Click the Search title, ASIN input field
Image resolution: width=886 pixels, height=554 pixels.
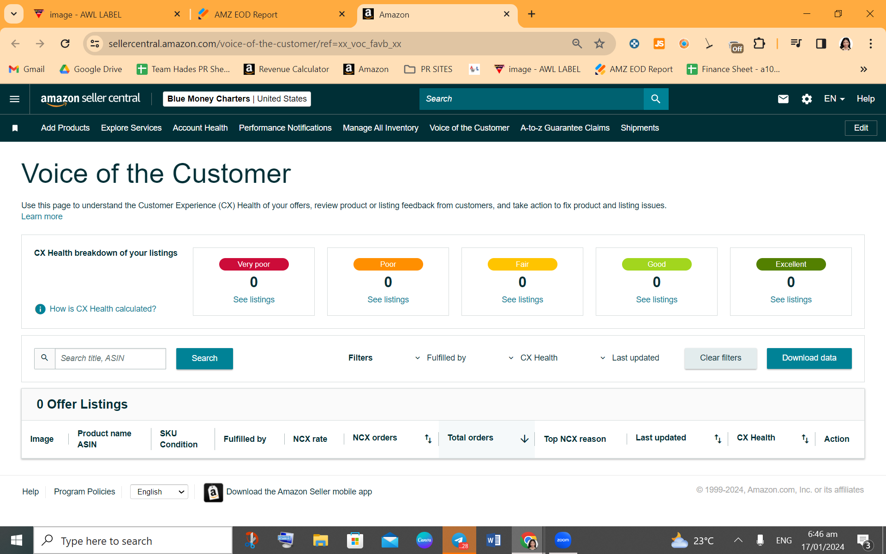110,358
